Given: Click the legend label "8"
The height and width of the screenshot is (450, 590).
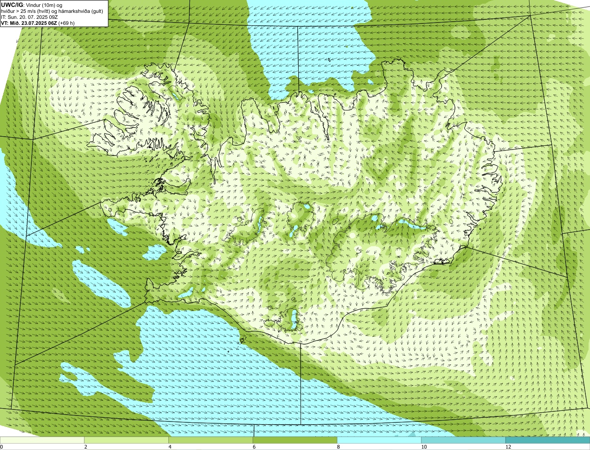Looking at the screenshot, I should pos(338,447).
